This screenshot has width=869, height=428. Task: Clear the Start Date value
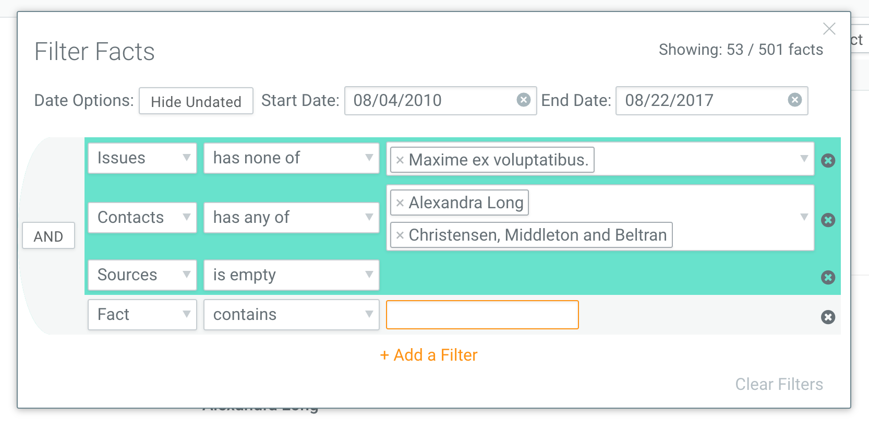[x=523, y=101]
